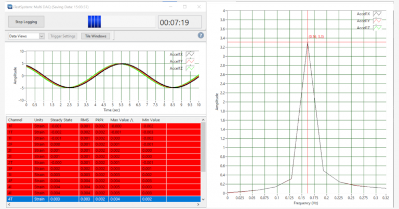The height and width of the screenshot is (209, 399).
Task: Click the Accel1Y line icon in frequency plot legend
Action: click(x=377, y=21)
